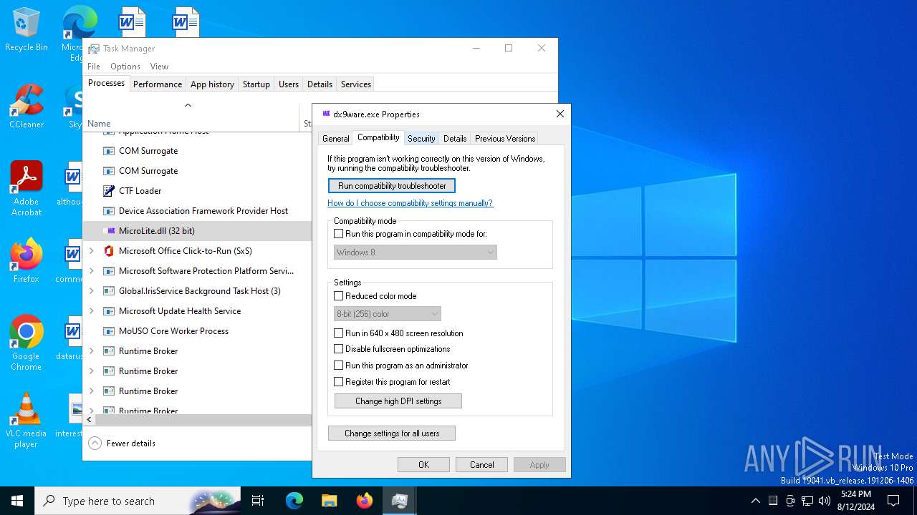Collapse Task Manager with Fewer details
This screenshot has height=515, width=917.
pyautogui.click(x=122, y=443)
